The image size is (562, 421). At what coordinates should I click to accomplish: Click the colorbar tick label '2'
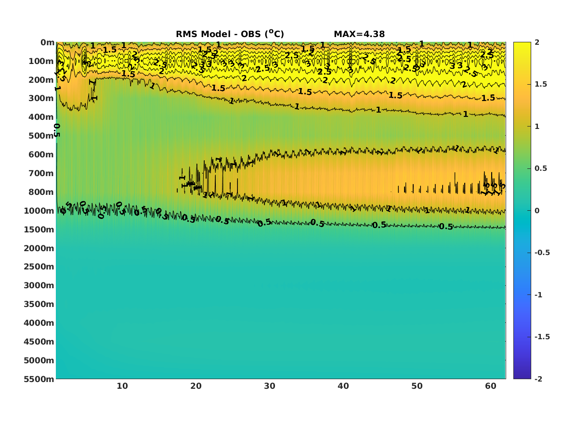point(537,42)
